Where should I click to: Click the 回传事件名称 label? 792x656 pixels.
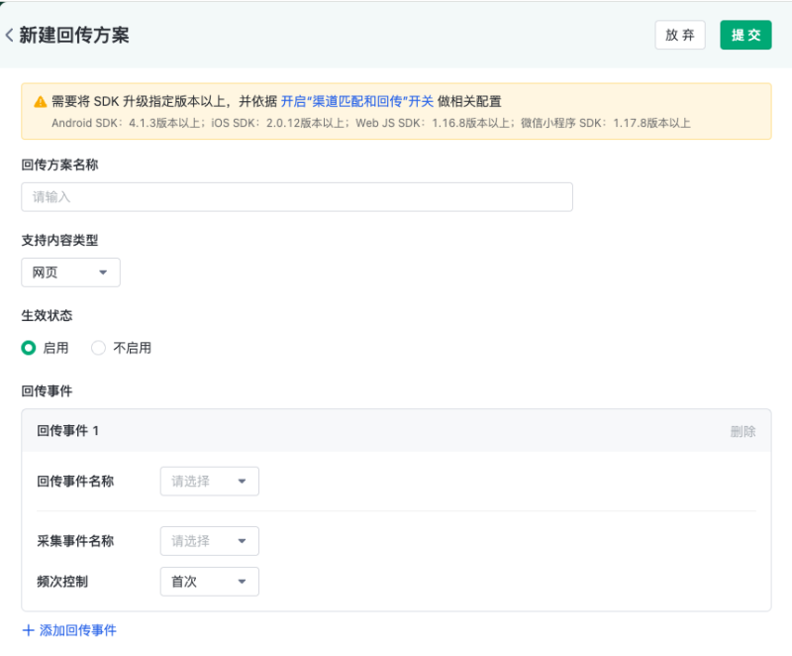[75, 482]
